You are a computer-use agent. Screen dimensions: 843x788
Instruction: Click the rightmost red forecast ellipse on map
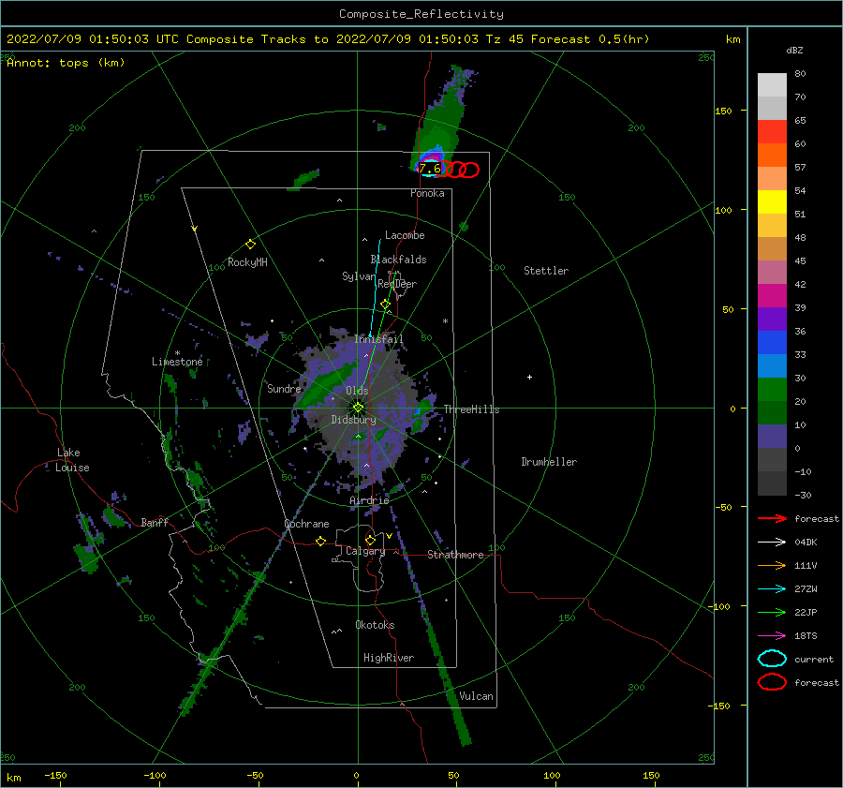click(469, 170)
